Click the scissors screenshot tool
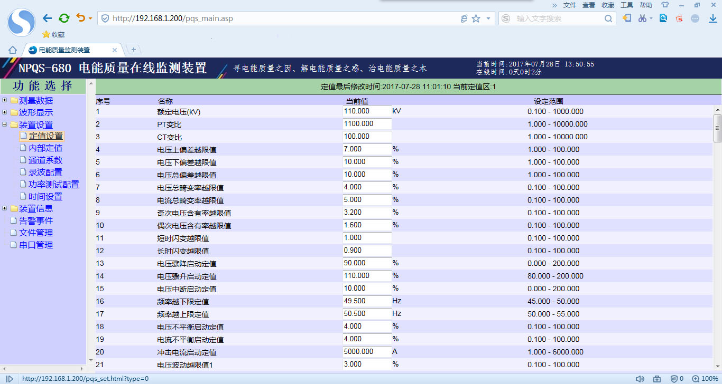The width and height of the screenshot is (722, 384). tap(642, 18)
